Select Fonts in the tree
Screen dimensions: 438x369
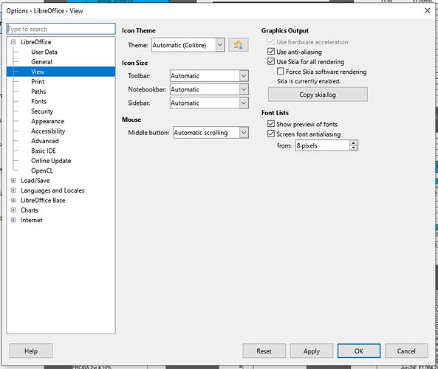[38, 101]
